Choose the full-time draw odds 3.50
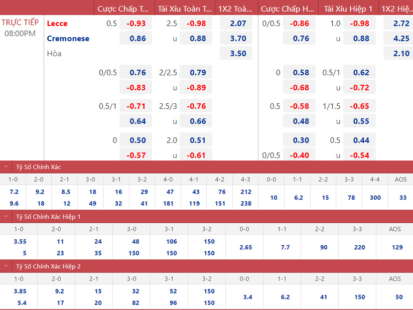This screenshot has width=413, height=310. click(238, 54)
